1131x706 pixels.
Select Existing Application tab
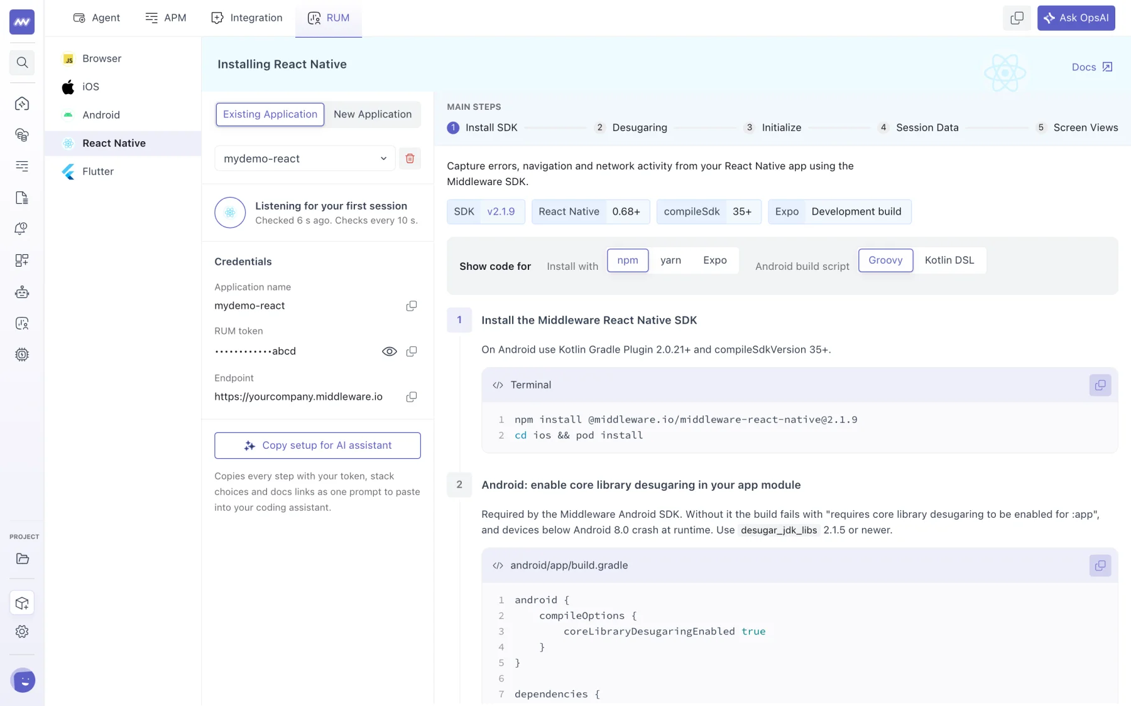[270, 114]
